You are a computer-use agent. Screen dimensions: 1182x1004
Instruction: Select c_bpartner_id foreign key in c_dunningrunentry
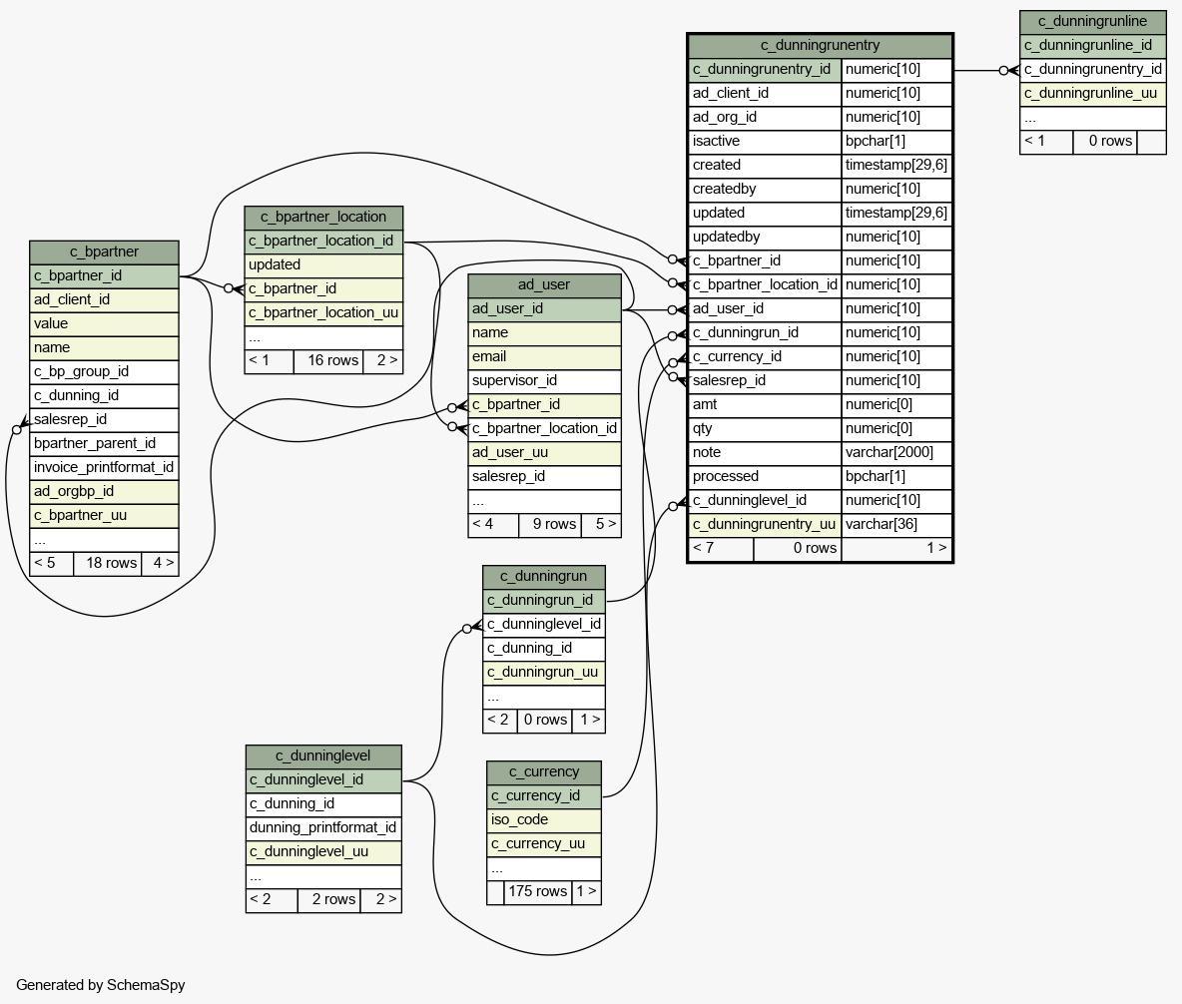tap(765, 261)
